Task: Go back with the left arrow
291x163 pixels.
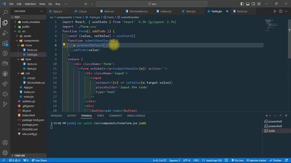Action: point(86,4)
